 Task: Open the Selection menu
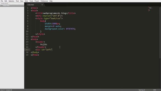pos(11,1)
